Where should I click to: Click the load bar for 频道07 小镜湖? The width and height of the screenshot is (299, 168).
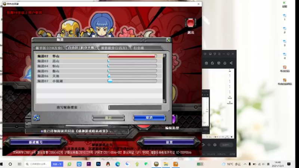click(x=132, y=81)
